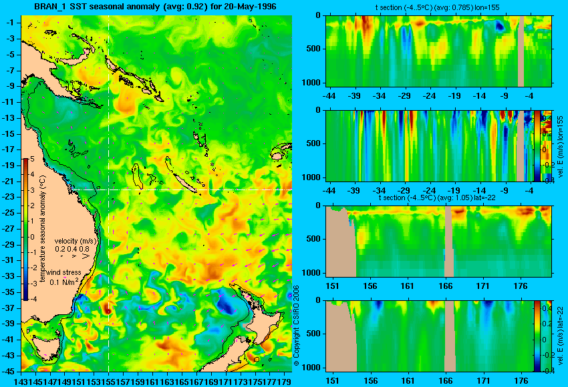Click the '-37' latitude label on the main map
Viewport: 568px width, 387px height.
tap(9, 308)
